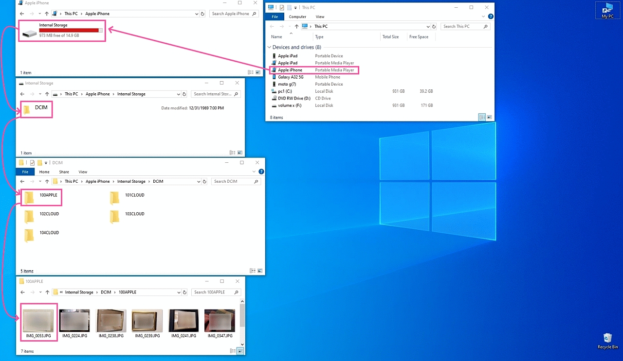This screenshot has width=623, height=361.
Task: Go up one level in Internal Storage window
Action: click(47, 94)
